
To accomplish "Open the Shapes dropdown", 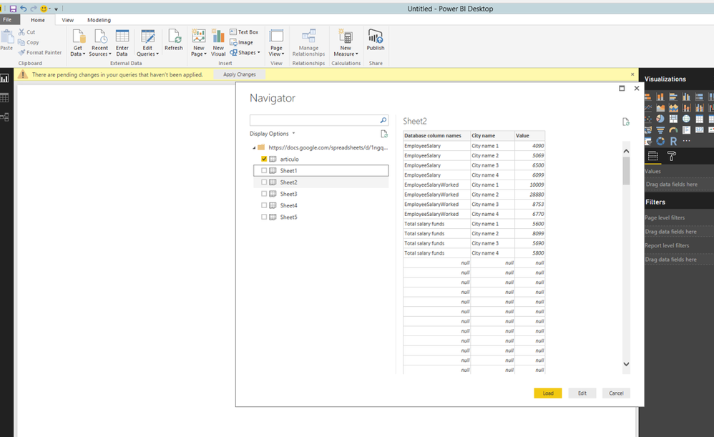I will coord(245,53).
